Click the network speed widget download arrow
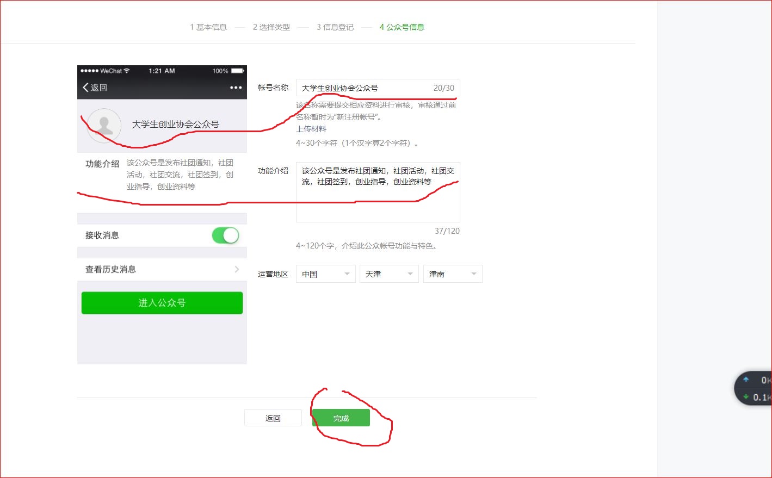 click(746, 397)
